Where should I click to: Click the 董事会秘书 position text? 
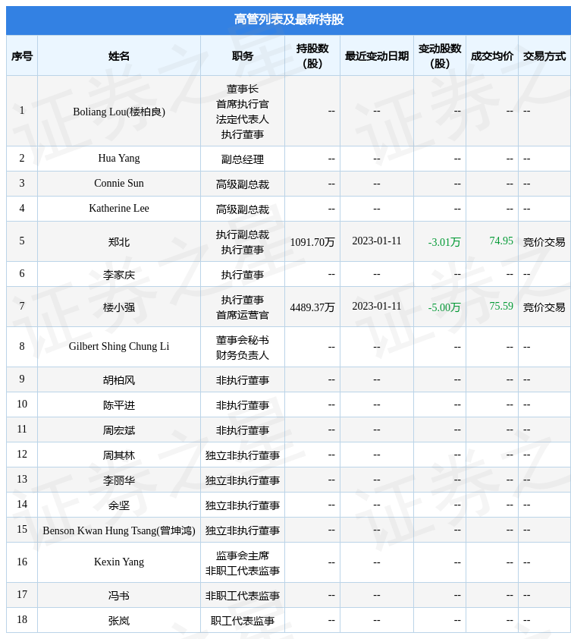pos(243,340)
